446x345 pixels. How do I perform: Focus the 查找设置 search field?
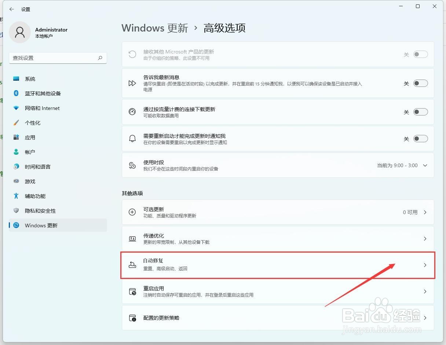tap(58, 58)
